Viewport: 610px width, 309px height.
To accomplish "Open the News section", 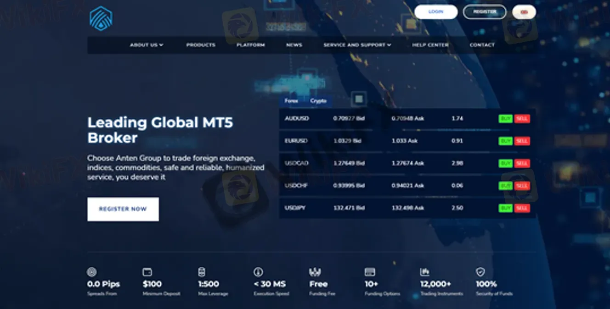I will click(x=294, y=45).
